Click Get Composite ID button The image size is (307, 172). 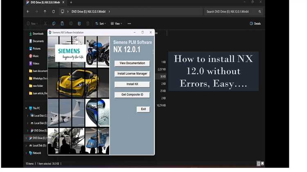(132, 95)
